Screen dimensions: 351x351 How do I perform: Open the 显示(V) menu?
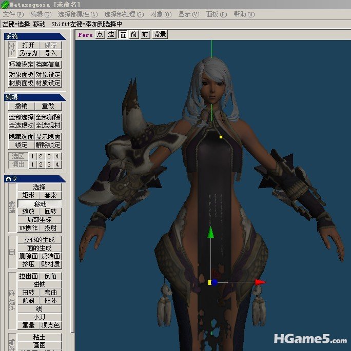pos(188,14)
